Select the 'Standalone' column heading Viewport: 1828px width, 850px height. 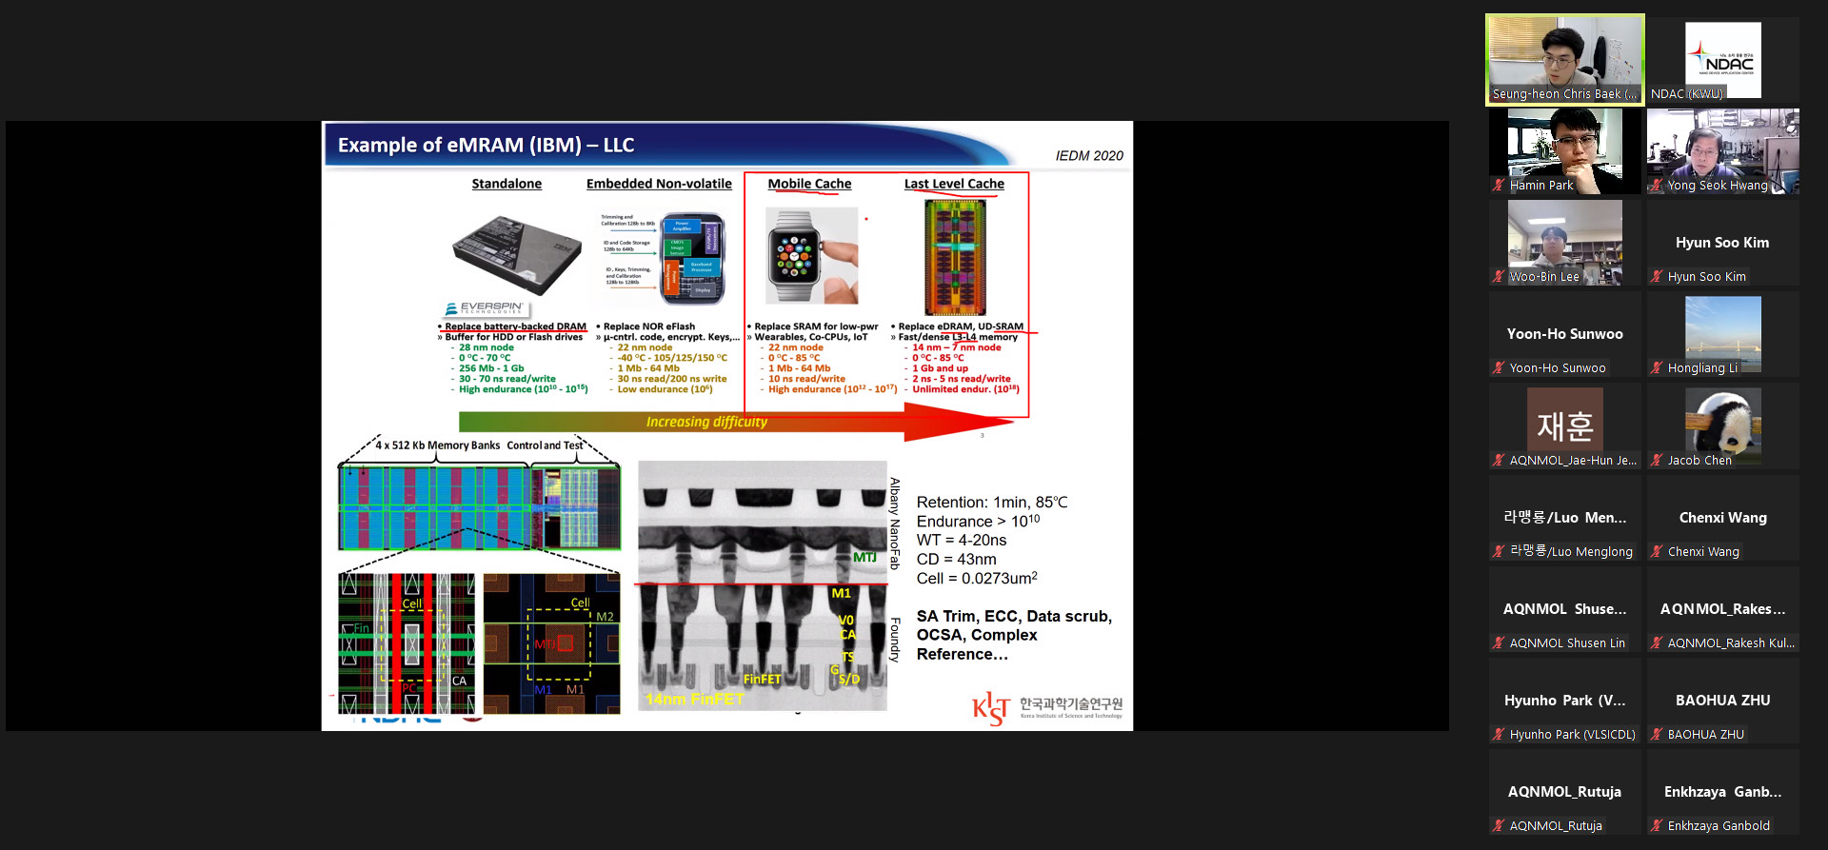click(x=507, y=184)
